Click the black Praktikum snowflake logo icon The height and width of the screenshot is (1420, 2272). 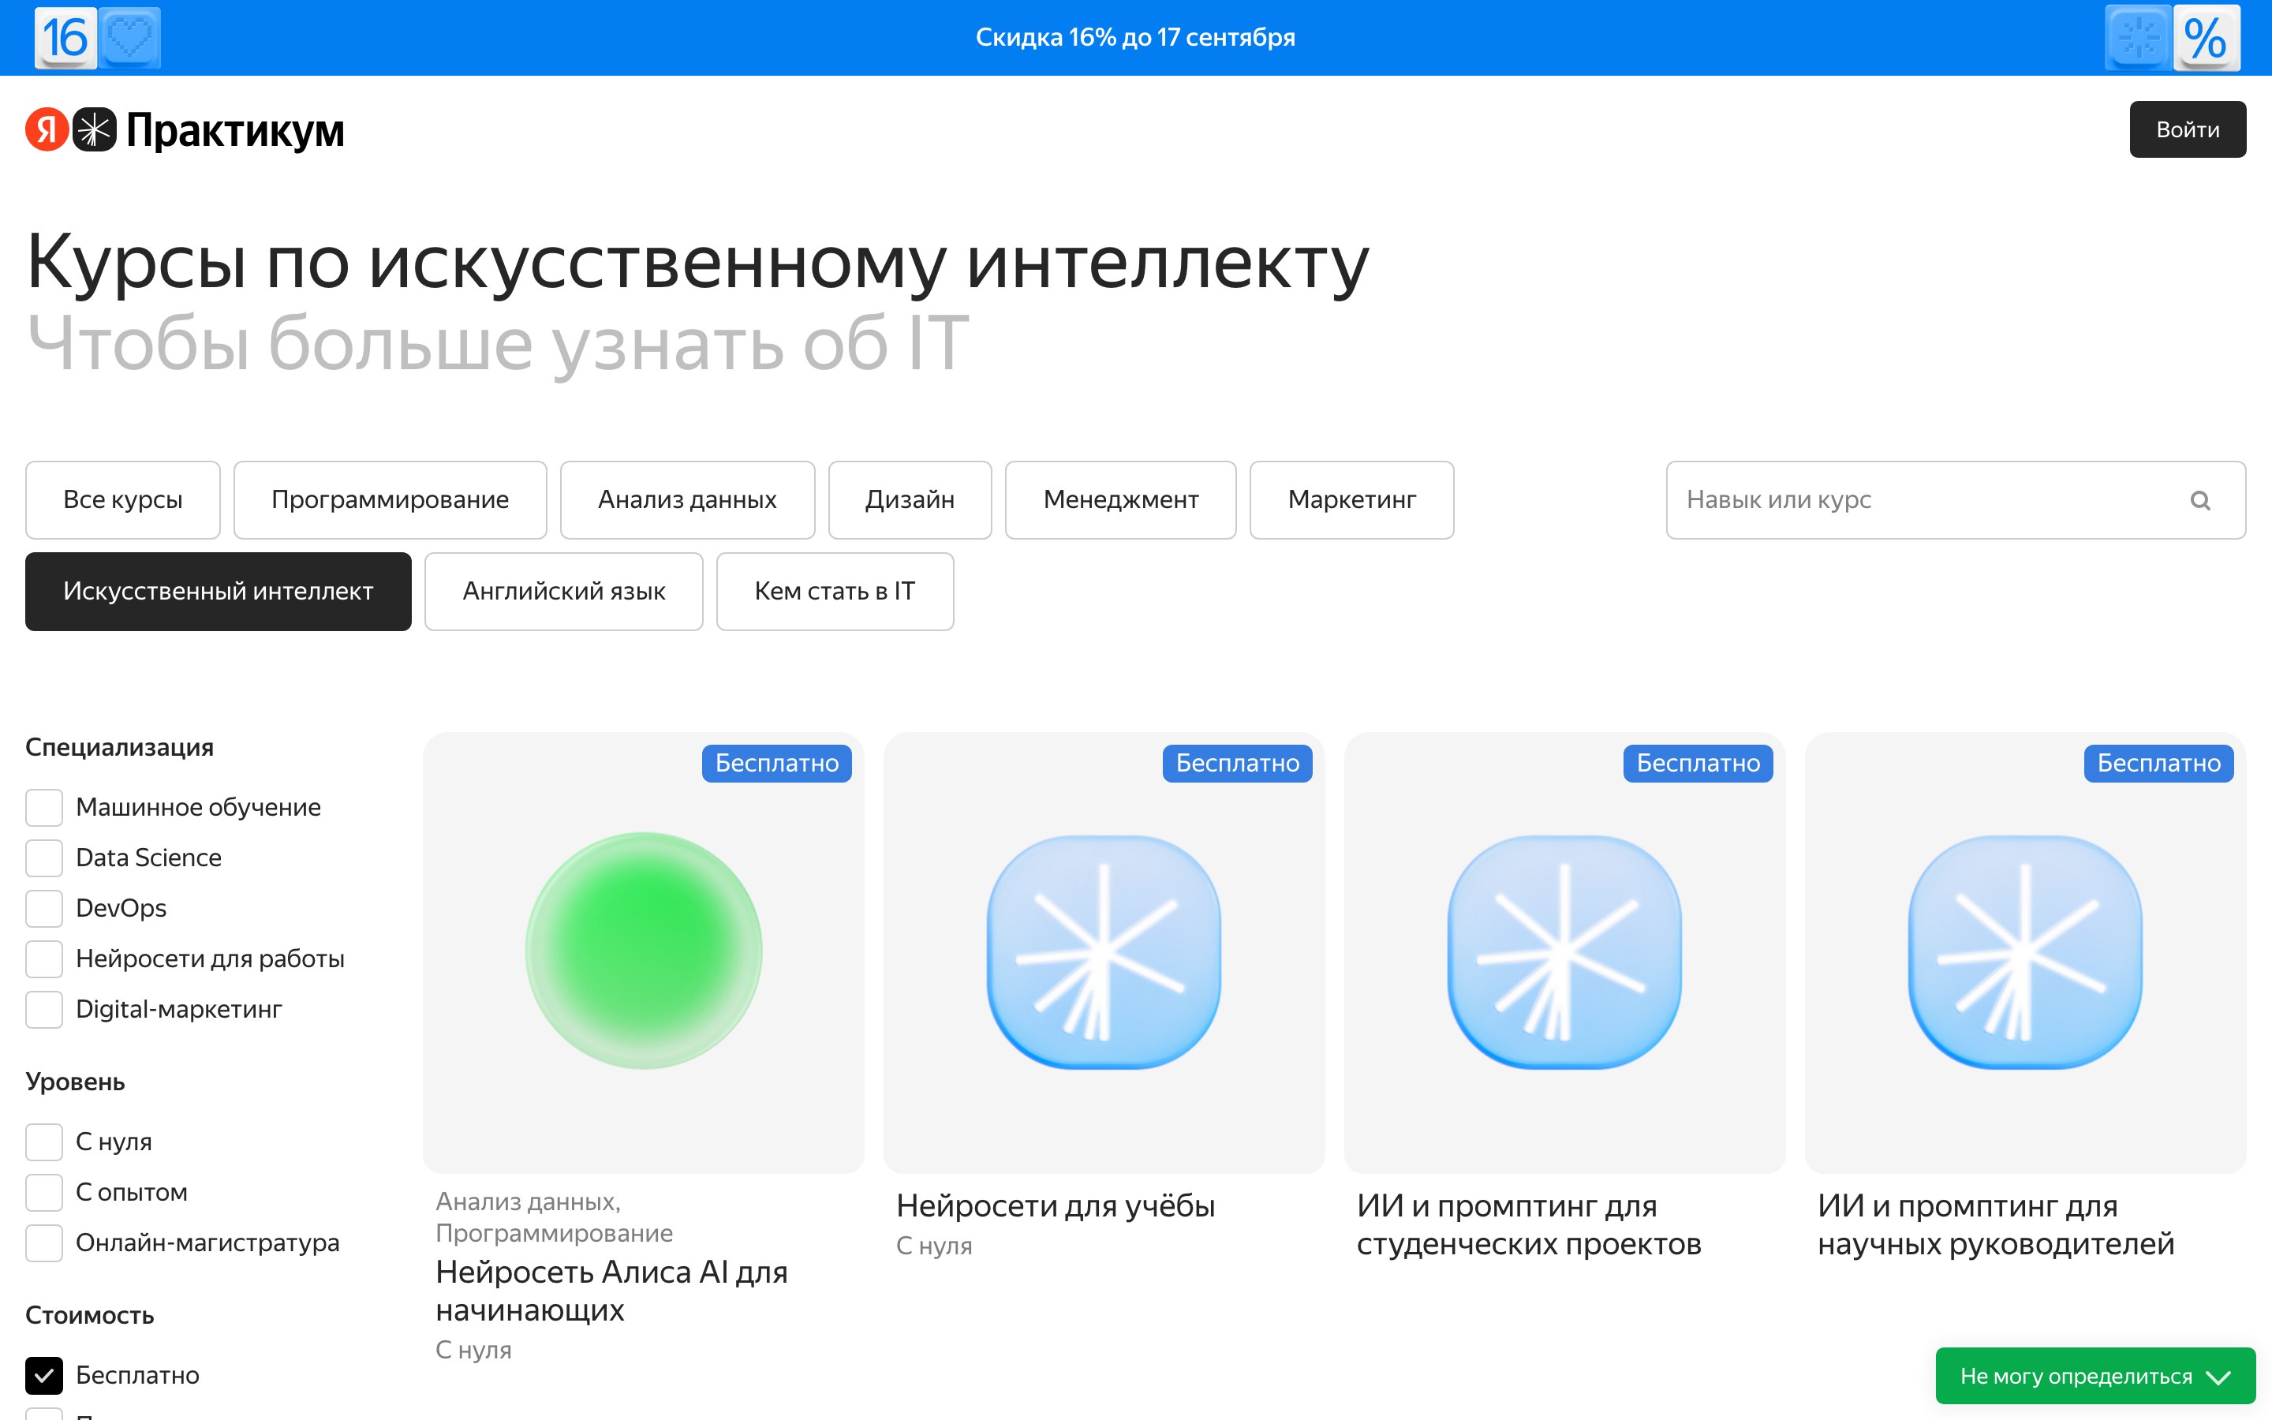tap(94, 129)
